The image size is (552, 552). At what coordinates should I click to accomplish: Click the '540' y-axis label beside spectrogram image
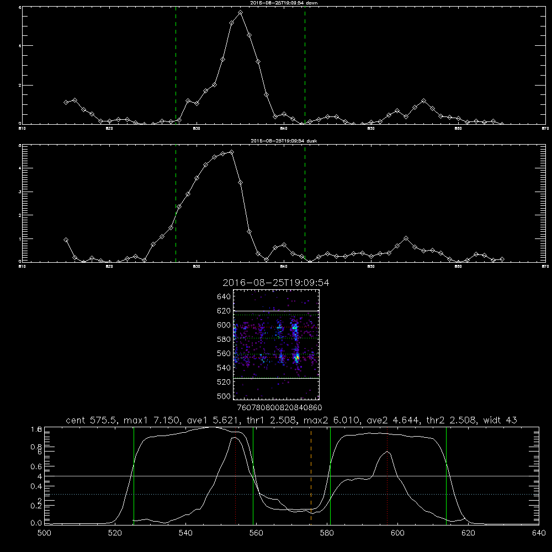[x=224, y=368]
